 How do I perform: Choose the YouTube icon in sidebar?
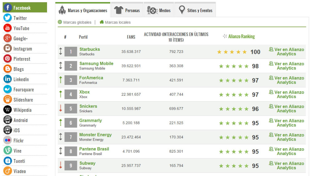(x=7, y=28)
